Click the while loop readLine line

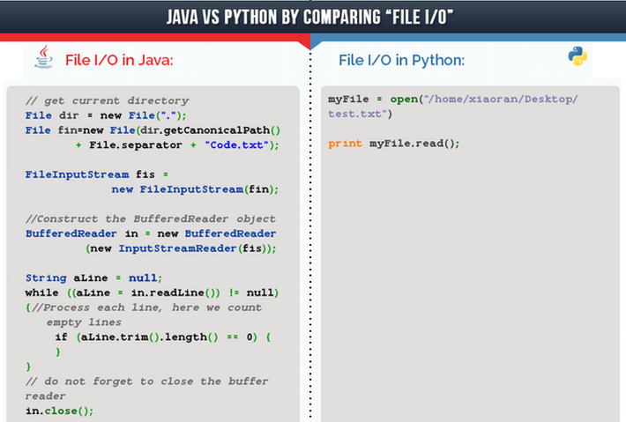[x=152, y=292]
